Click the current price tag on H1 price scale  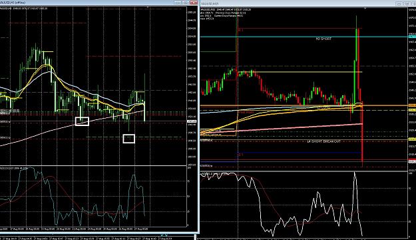192,121
